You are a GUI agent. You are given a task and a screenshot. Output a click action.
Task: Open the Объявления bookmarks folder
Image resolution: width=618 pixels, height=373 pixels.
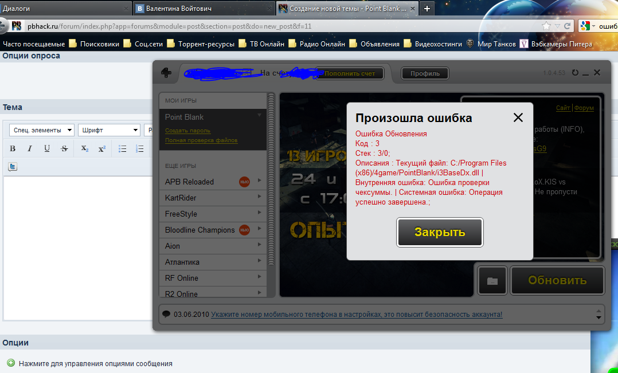pos(374,44)
